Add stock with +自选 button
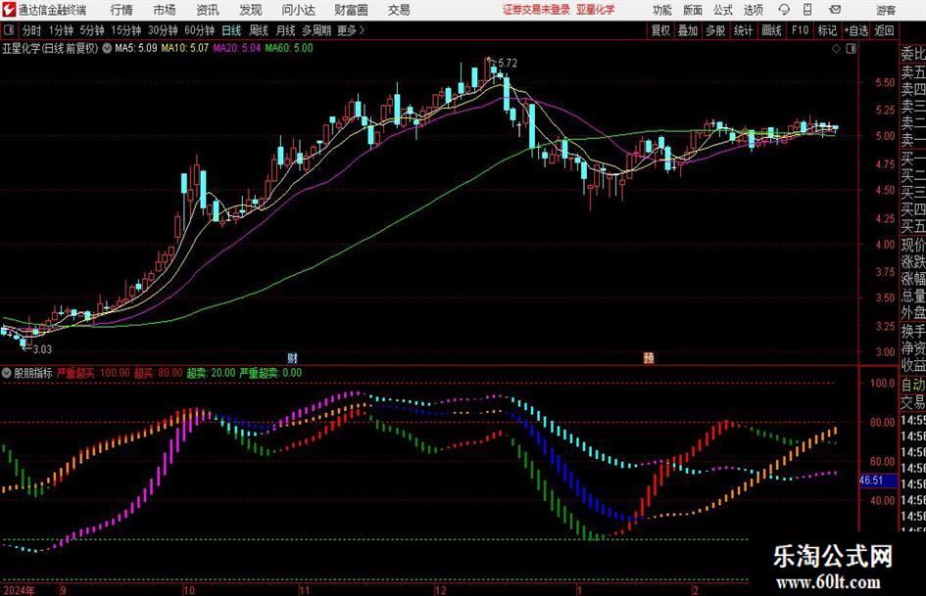Image resolution: width=926 pixels, height=596 pixels. 856,30
